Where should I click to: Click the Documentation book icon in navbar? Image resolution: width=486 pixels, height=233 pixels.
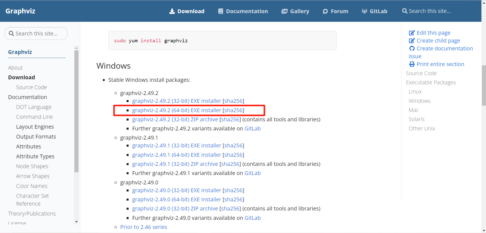221,11
